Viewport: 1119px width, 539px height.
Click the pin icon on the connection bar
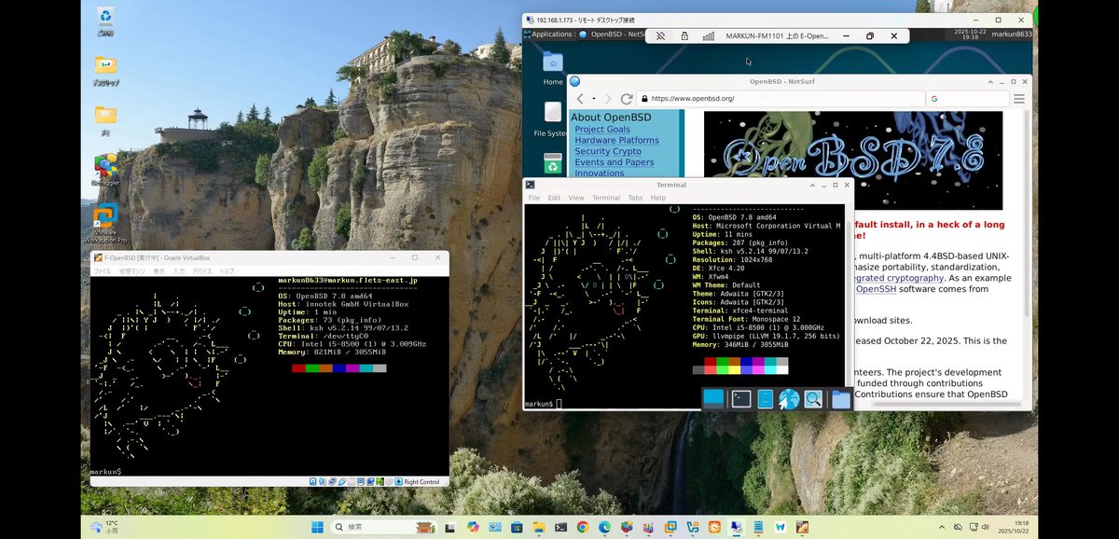(x=661, y=36)
